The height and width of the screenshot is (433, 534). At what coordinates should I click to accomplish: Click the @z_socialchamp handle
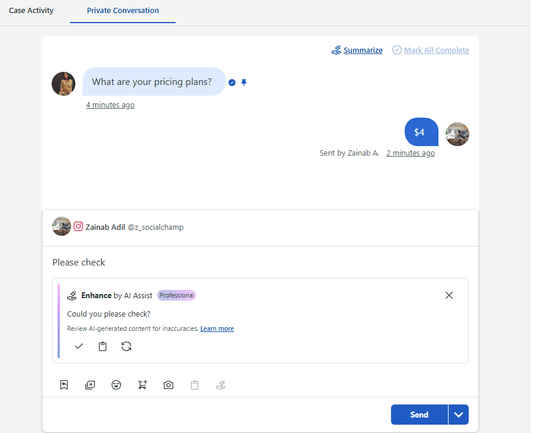[x=155, y=227]
